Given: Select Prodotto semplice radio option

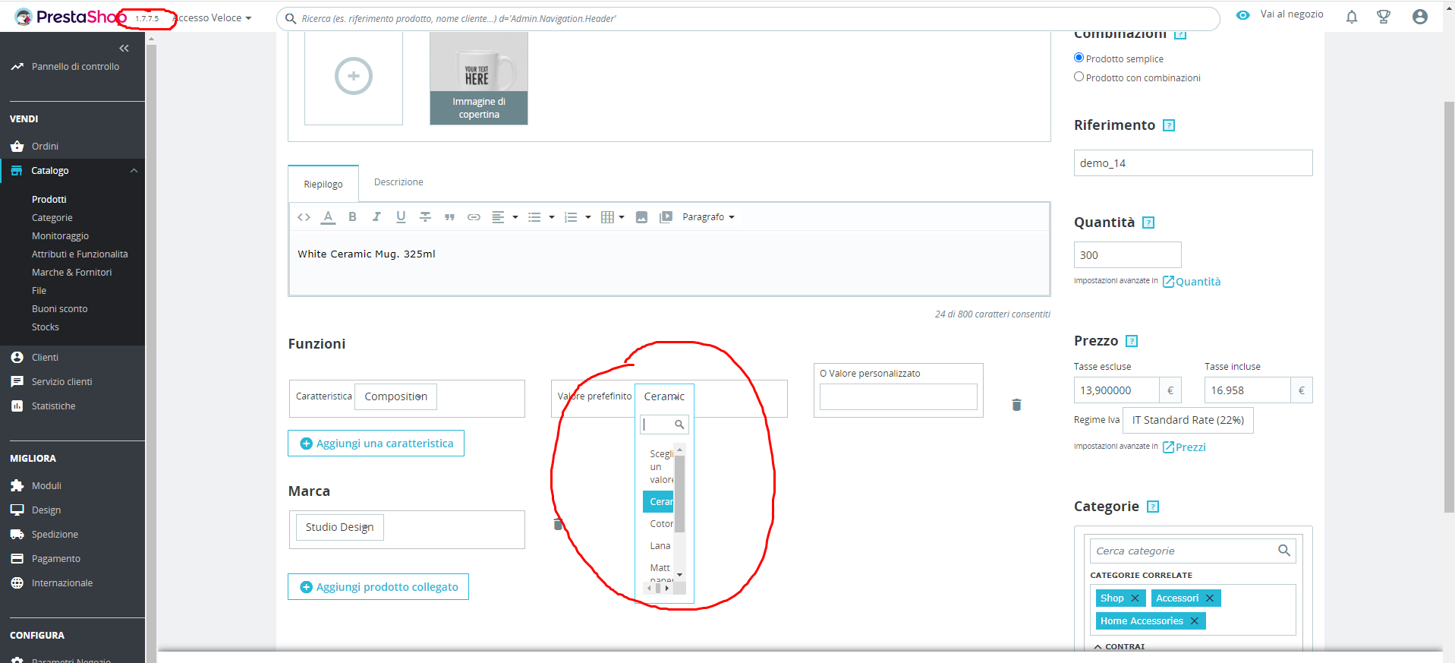Looking at the screenshot, I should [1079, 58].
